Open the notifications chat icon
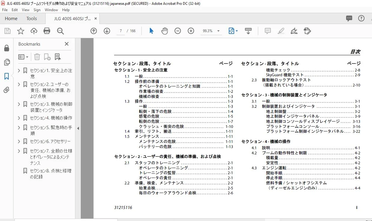The height and width of the screenshot is (221, 372). [349, 18]
